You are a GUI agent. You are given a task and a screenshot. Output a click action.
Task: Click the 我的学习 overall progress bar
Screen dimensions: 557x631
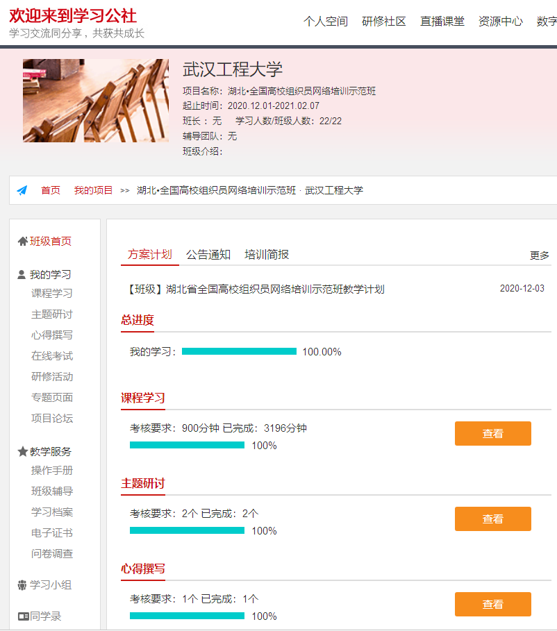[239, 352]
